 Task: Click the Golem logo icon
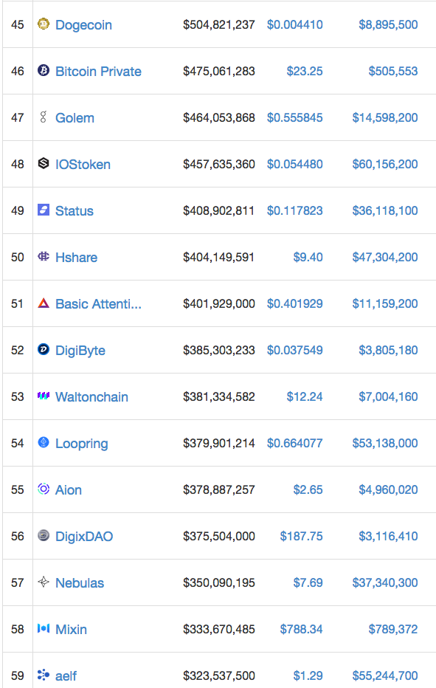pyautogui.click(x=43, y=117)
